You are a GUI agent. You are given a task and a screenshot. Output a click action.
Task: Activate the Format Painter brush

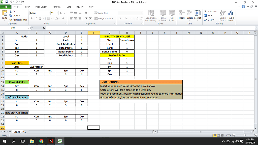11,20
